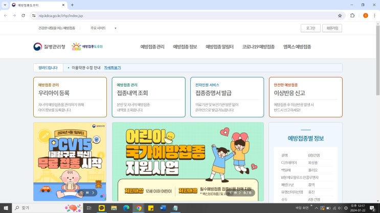Pause the main banner slideshow

tap(235, 193)
